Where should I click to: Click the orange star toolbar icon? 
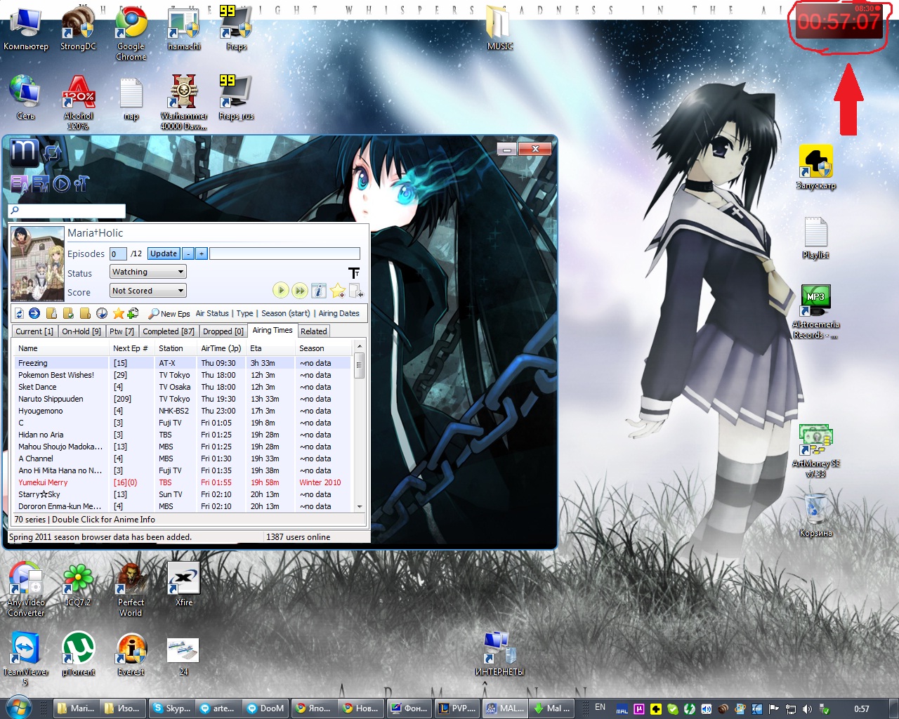[x=118, y=313]
